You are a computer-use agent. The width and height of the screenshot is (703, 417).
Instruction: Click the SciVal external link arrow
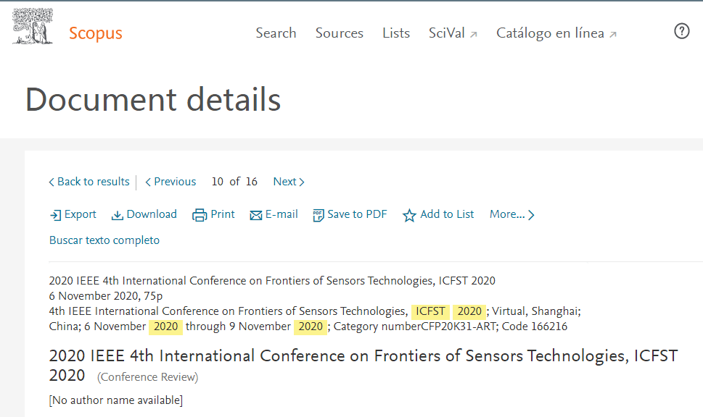pos(474,35)
